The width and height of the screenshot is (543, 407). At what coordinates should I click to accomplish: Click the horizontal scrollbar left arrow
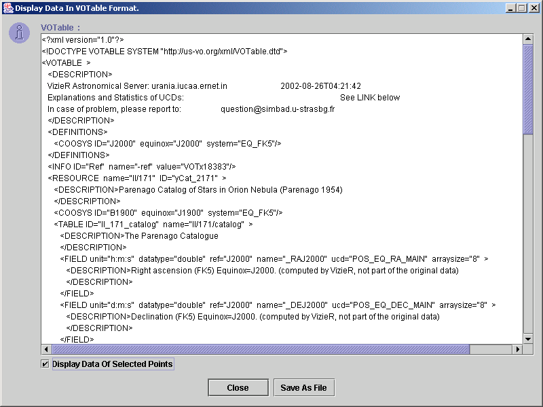46,349
